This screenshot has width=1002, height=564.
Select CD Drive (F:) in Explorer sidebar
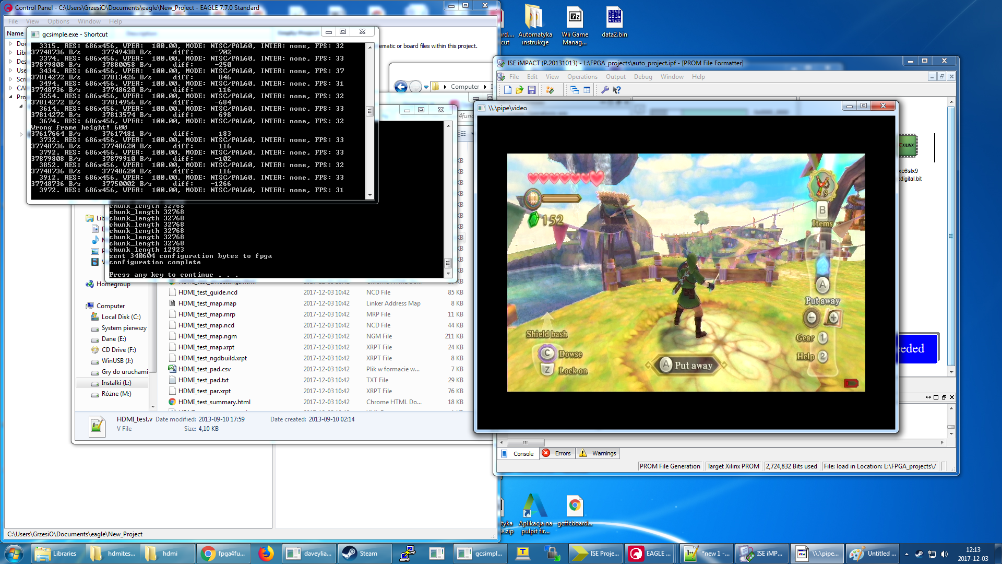[113, 350]
